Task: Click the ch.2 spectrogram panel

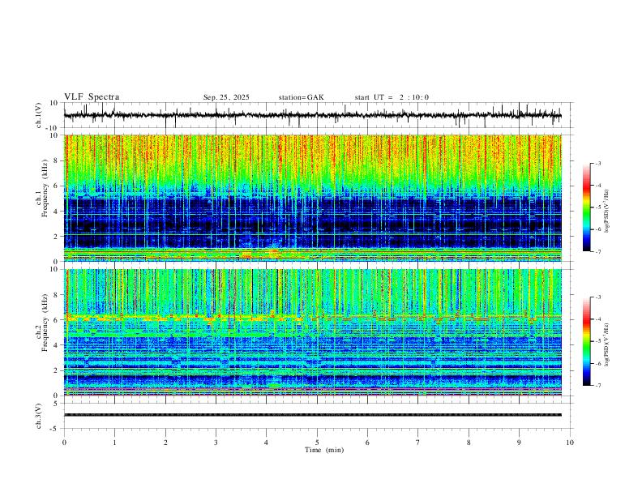Action: [312, 332]
